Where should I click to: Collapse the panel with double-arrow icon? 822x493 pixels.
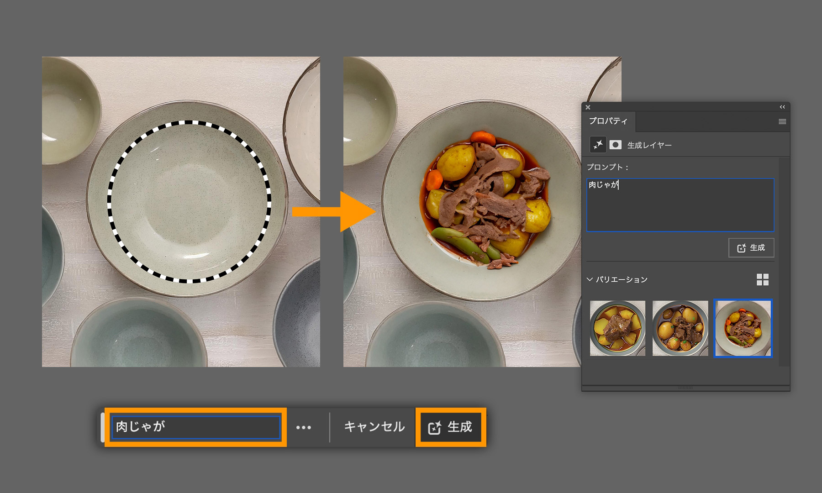(x=782, y=107)
